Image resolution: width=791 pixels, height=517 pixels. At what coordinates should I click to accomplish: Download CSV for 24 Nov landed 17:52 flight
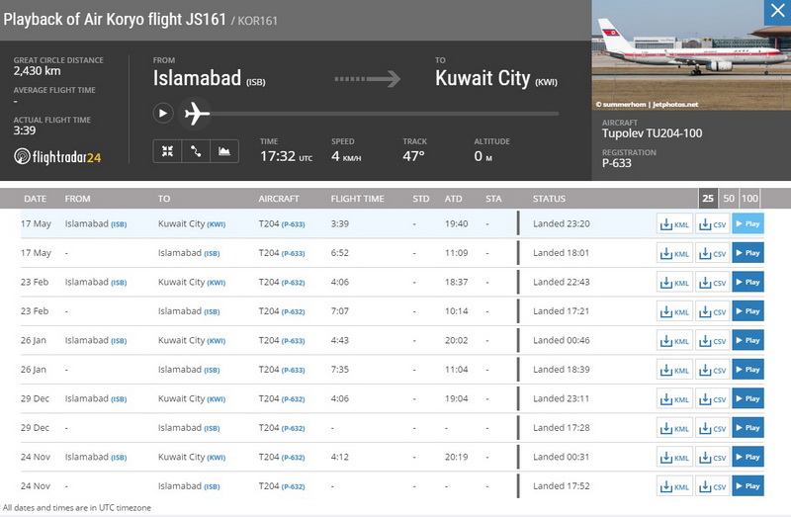coord(712,486)
